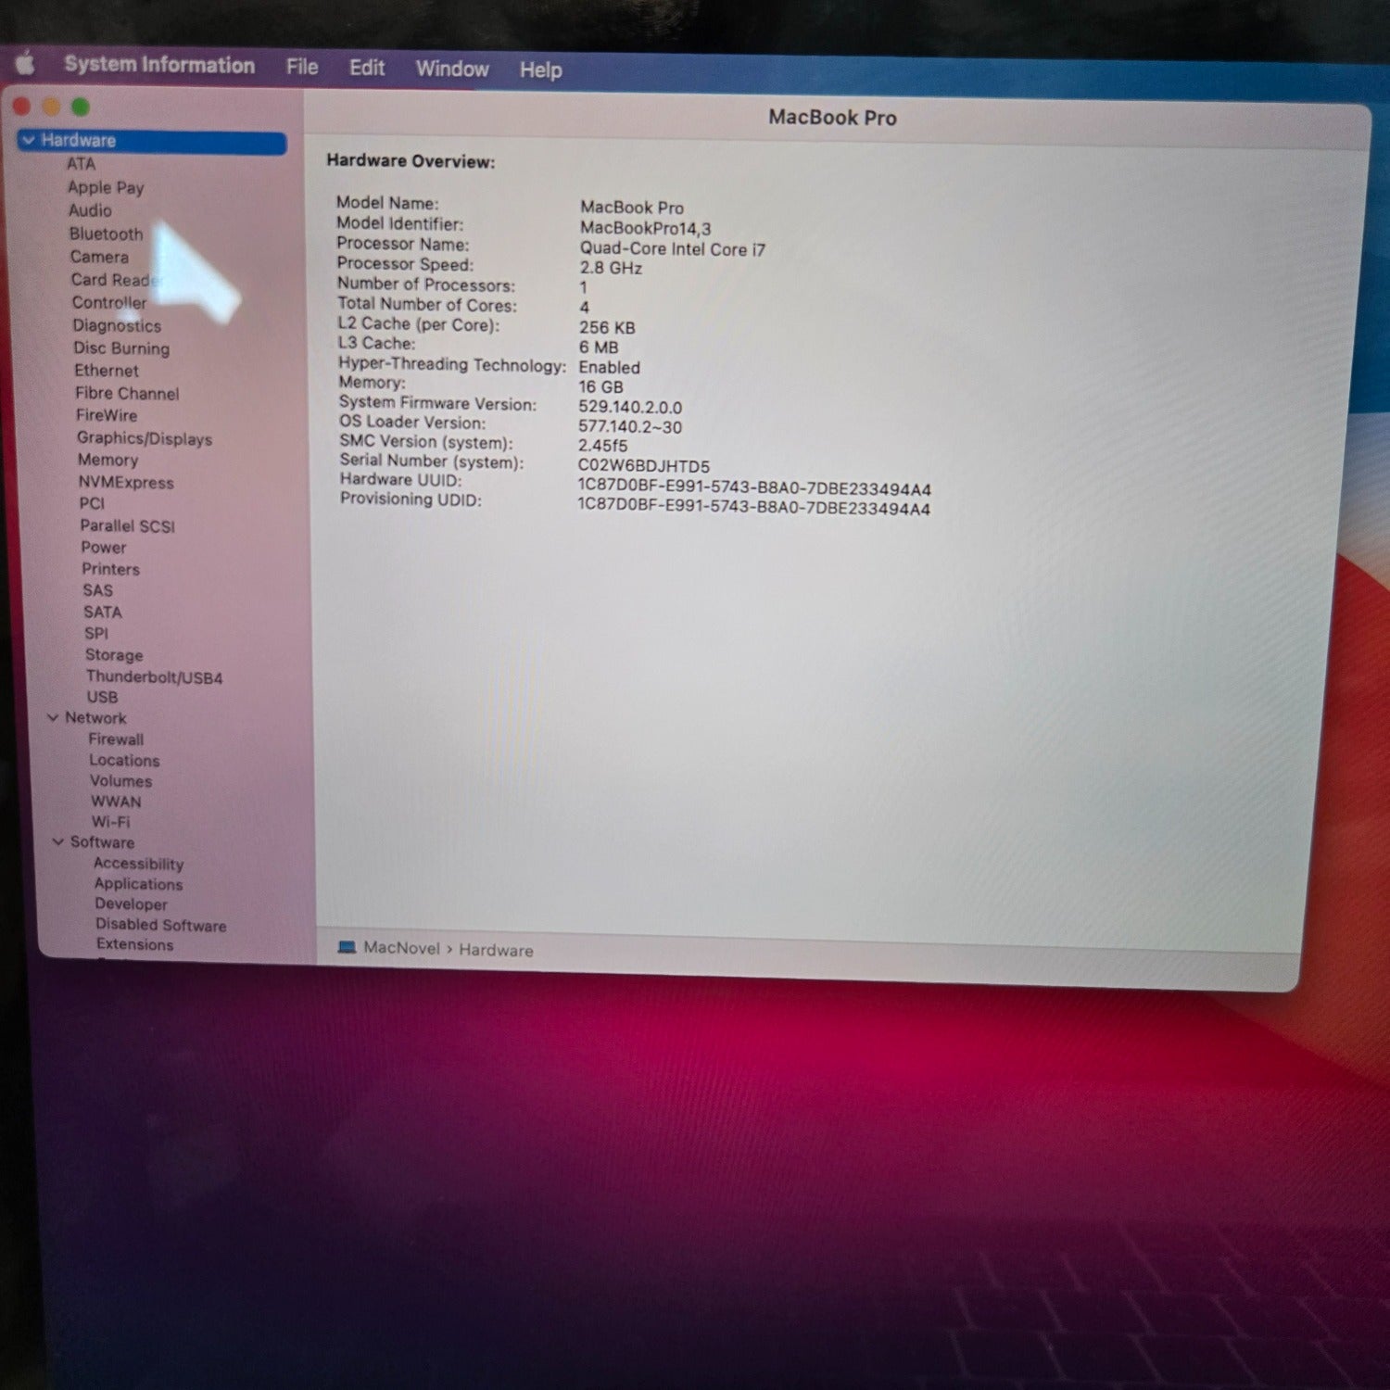Image resolution: width=1390 pixels, height=1390 pixels.
Task: Select Applications in the sidebar
Action: click(138, 883)
